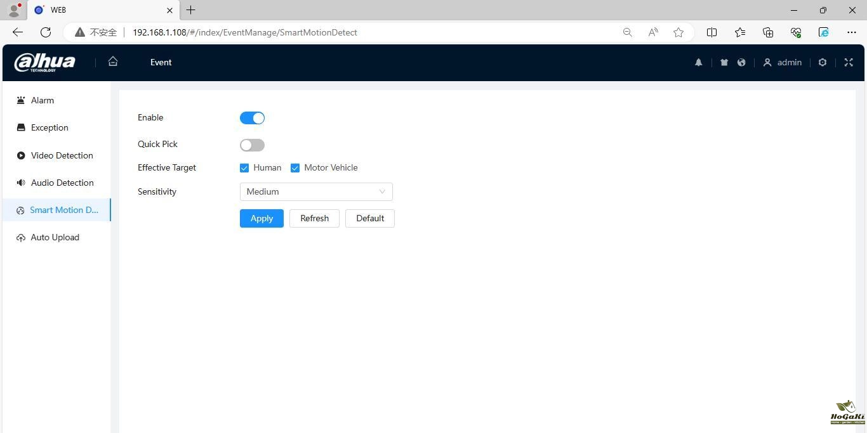Open the browser's three-dot settings menu
This screenshot has width=867, height=433.
(851, 32)
